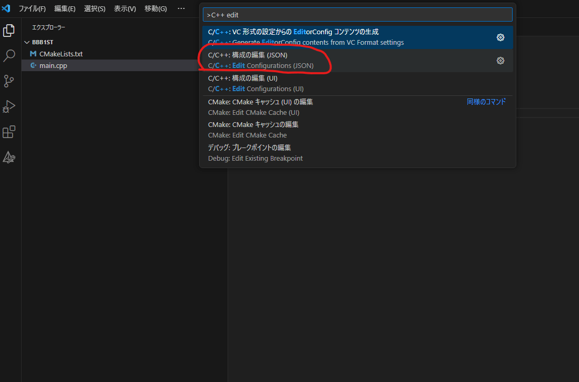Select デバッグ: ブレークポイントの編集 command
Viewport: 579px width, 382px height.
[357, 153]
